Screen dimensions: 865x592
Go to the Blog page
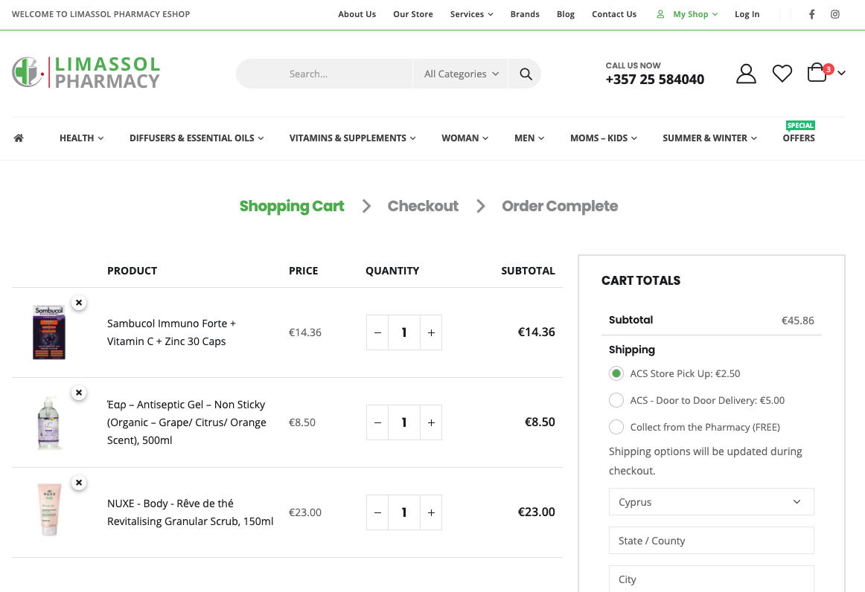pyautogui.click(x=566, y=14)
